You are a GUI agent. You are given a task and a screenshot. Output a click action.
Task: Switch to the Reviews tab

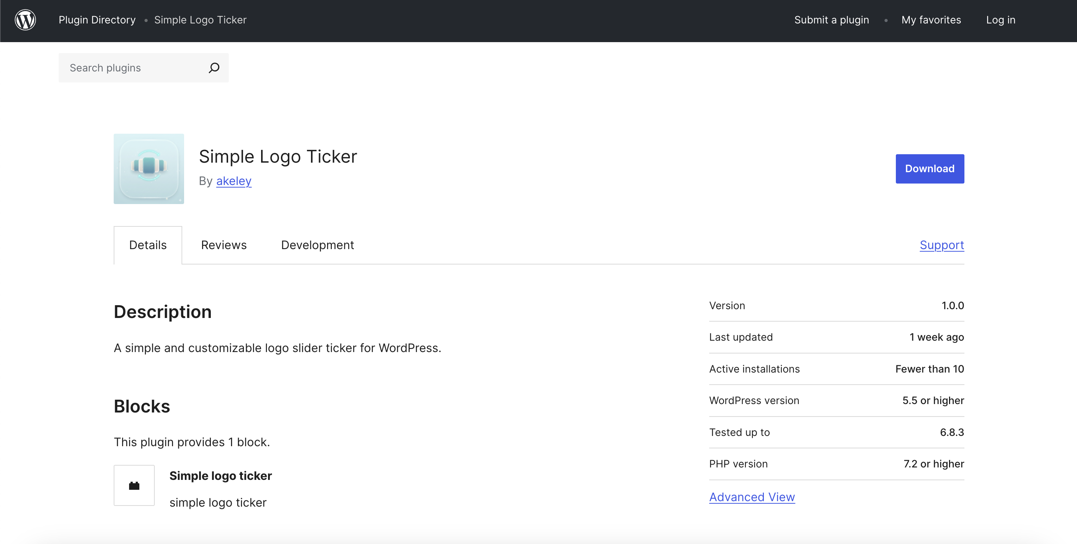point(224,245)
